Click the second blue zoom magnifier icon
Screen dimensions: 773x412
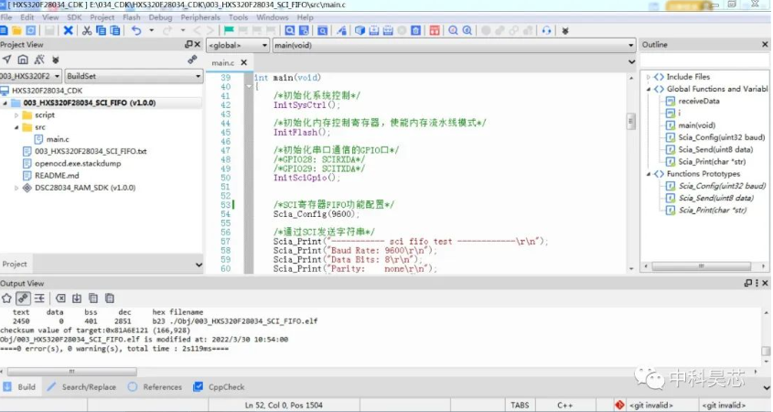tap(467, 30)
